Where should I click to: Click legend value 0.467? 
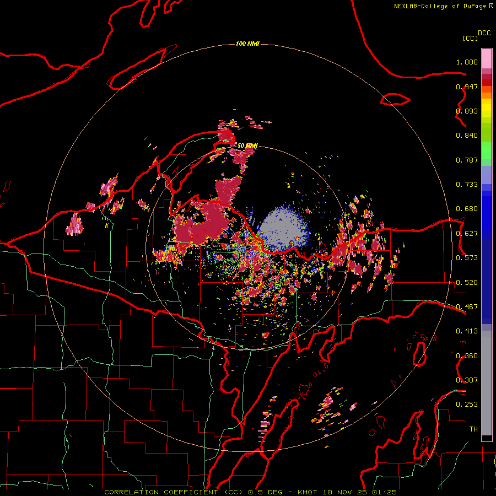[467, 307]
